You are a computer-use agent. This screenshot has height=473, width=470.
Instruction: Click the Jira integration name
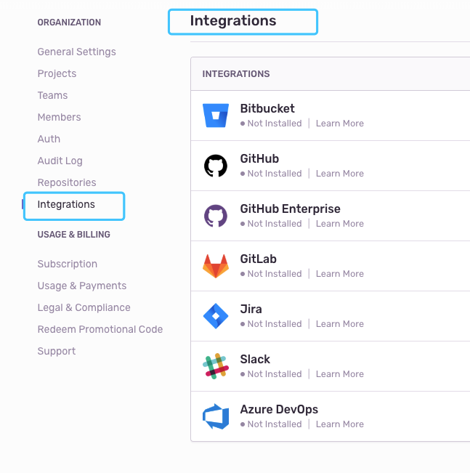[x=251, y=310]
